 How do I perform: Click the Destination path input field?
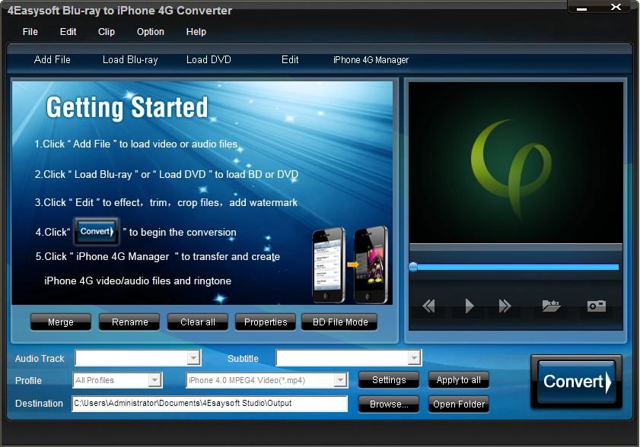tap(210, 404)
